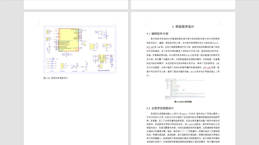This screenshot has width=259, height=145.
Task: Click the section heading "4.2 主程序流程图设计"
Action: 160,108
